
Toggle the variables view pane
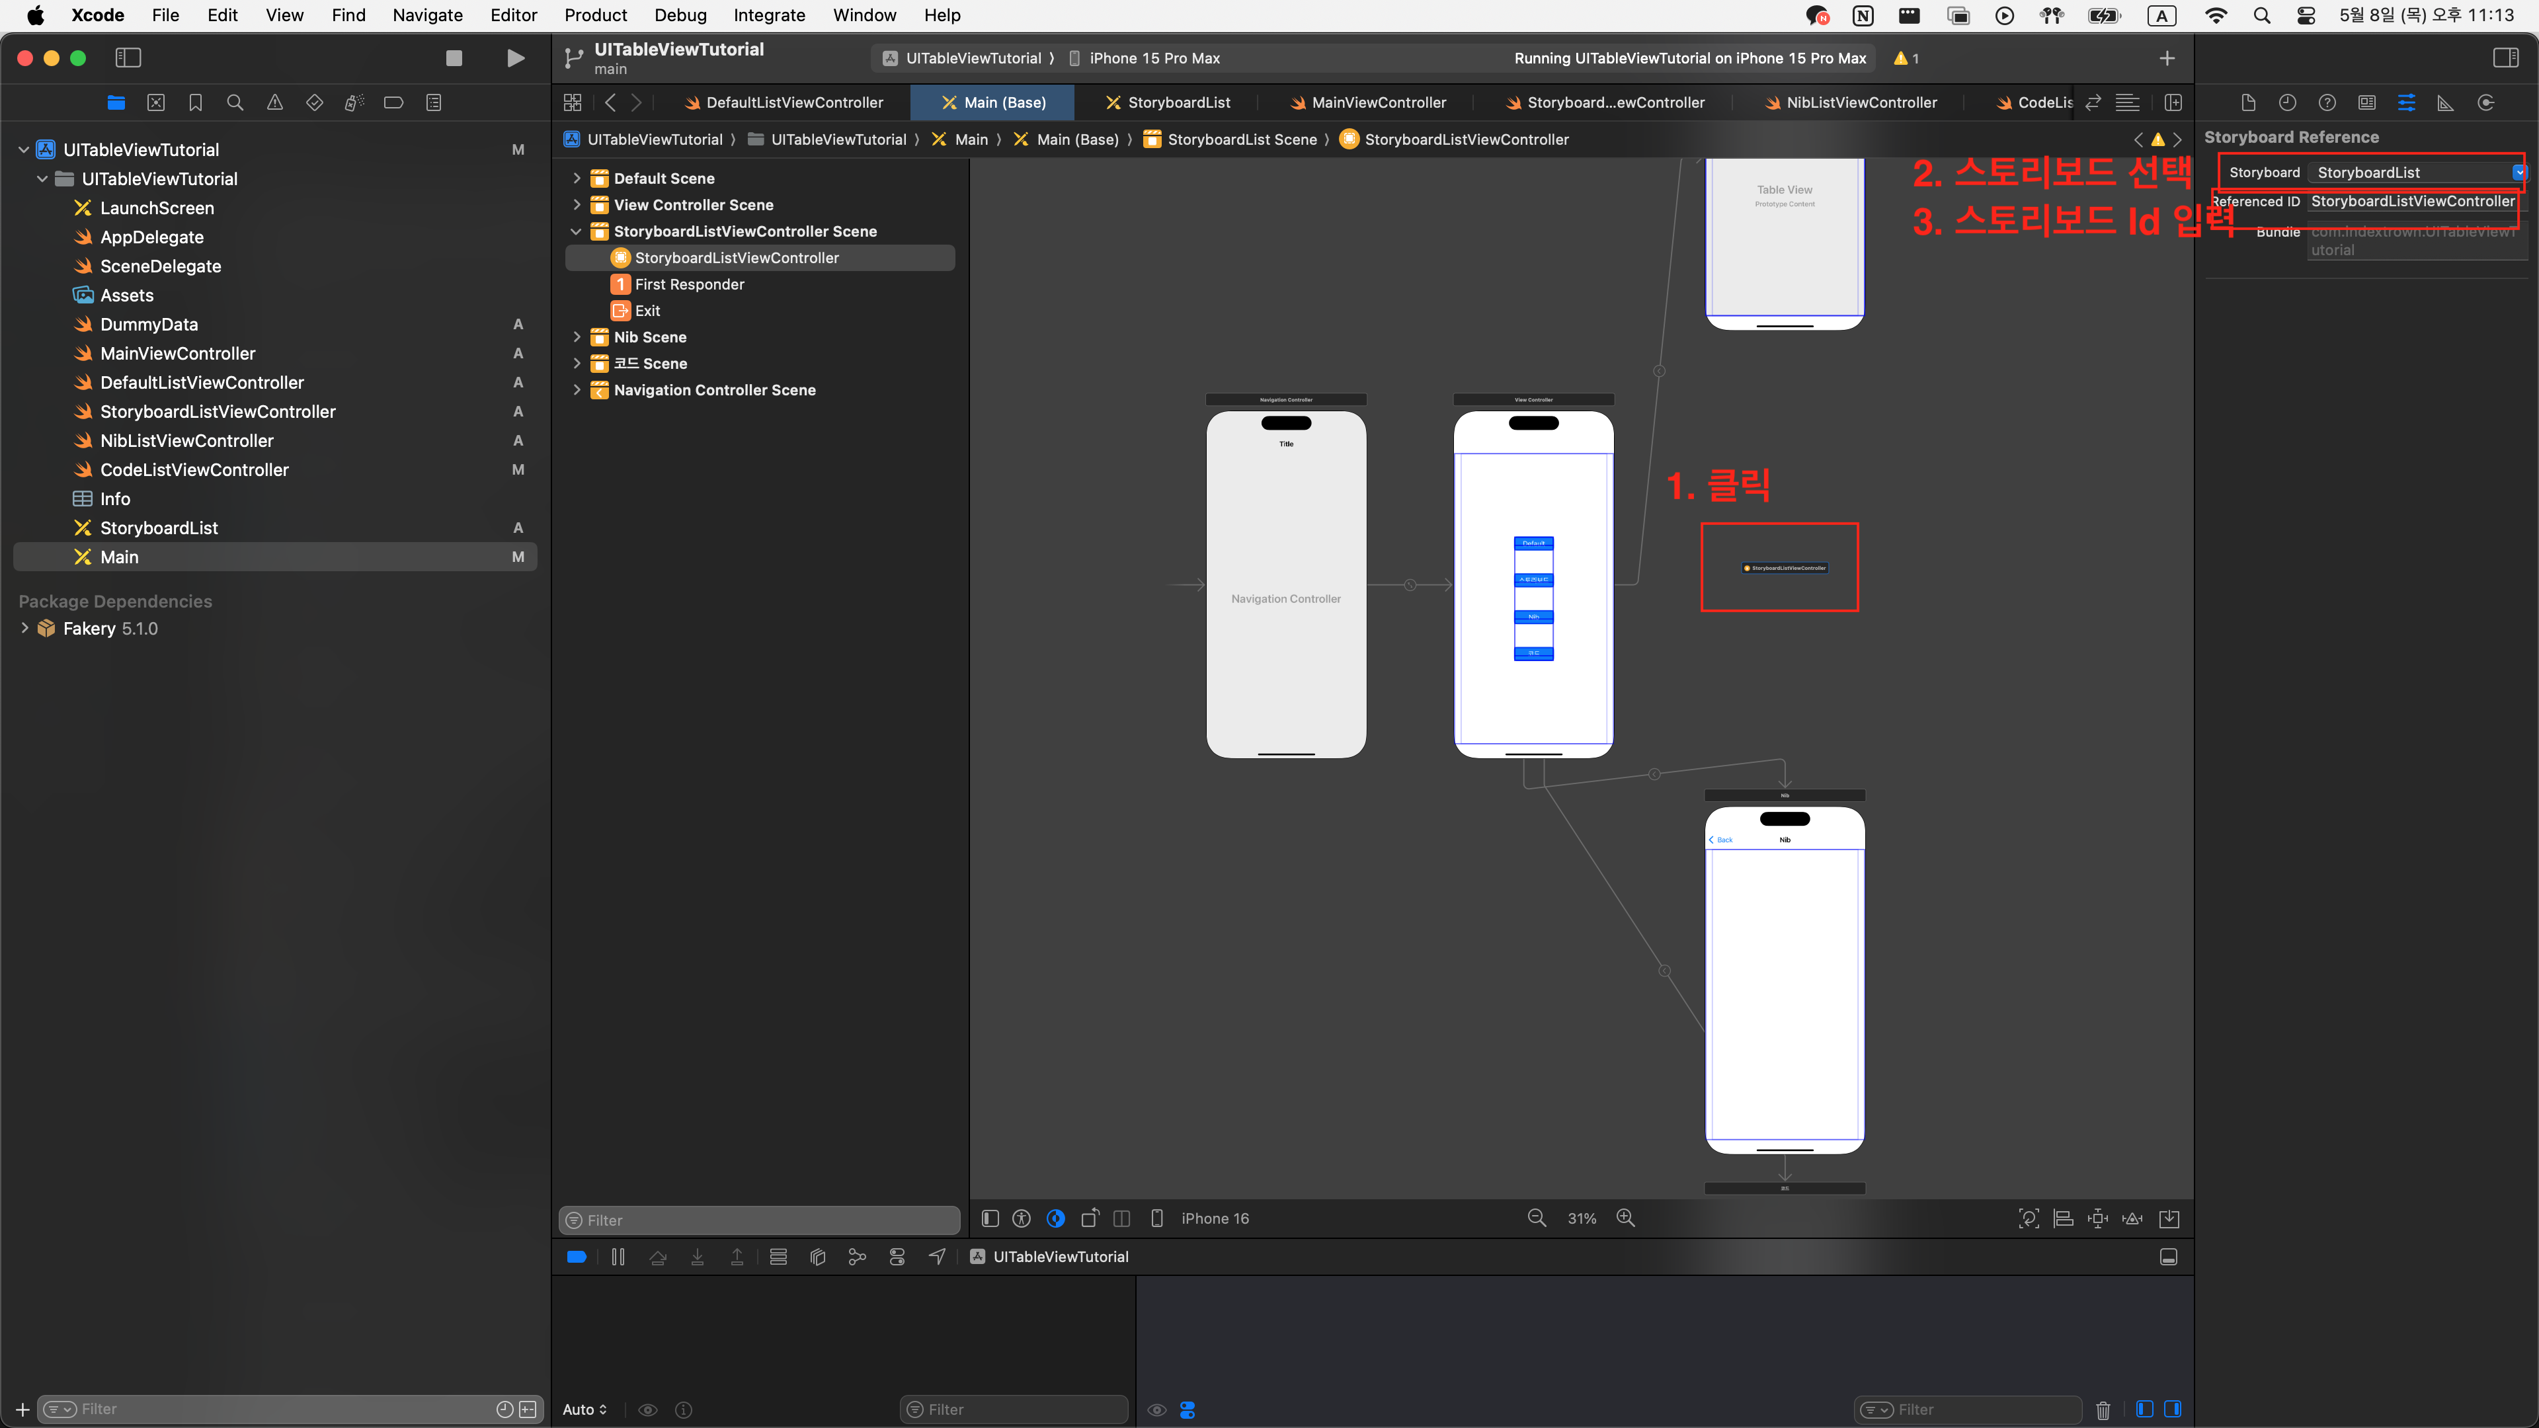pyautogui.click(x=2145, y=1409)
